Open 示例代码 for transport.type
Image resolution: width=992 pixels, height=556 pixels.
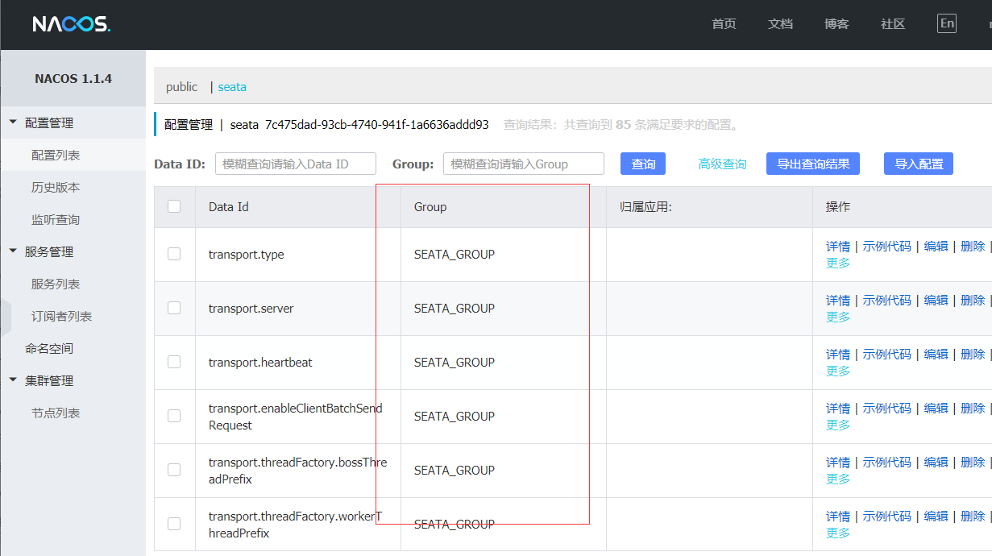point(887,246)
